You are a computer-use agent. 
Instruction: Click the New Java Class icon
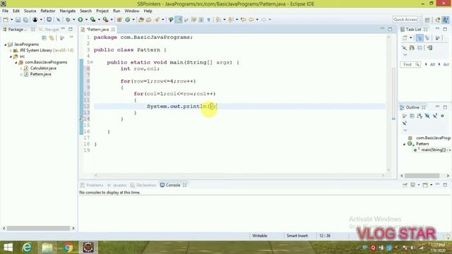pyautogui.click(x=127, y=20)
